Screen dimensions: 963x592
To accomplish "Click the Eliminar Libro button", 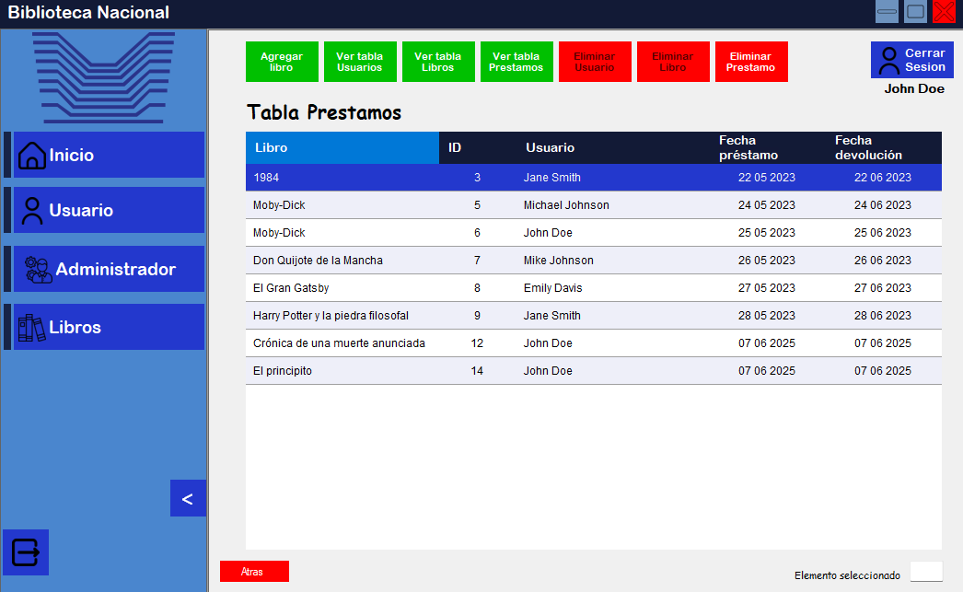I will click(x=673, y=62).
